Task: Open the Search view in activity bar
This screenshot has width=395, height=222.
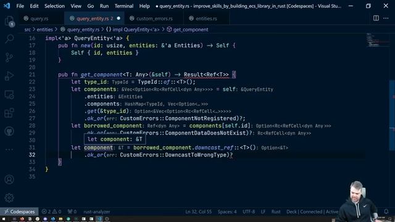Action: (9, 39)
